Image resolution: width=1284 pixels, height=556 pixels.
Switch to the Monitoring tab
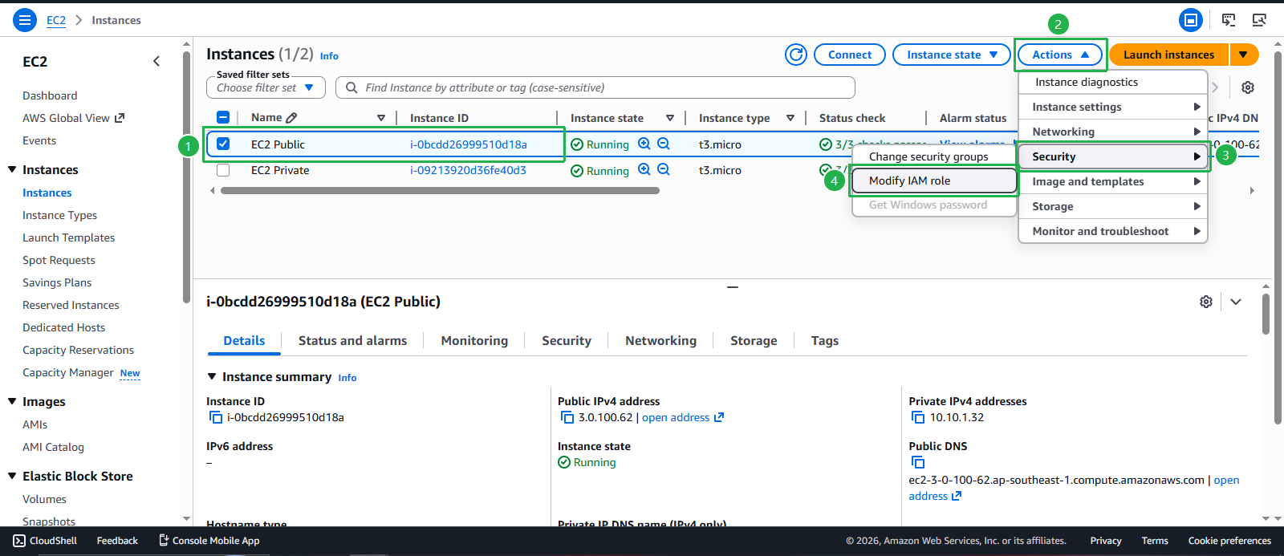coord(474,340)
